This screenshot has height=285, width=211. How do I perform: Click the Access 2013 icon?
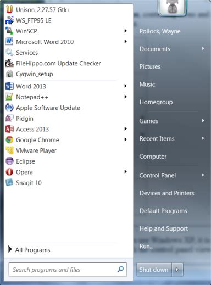(9, 129)
